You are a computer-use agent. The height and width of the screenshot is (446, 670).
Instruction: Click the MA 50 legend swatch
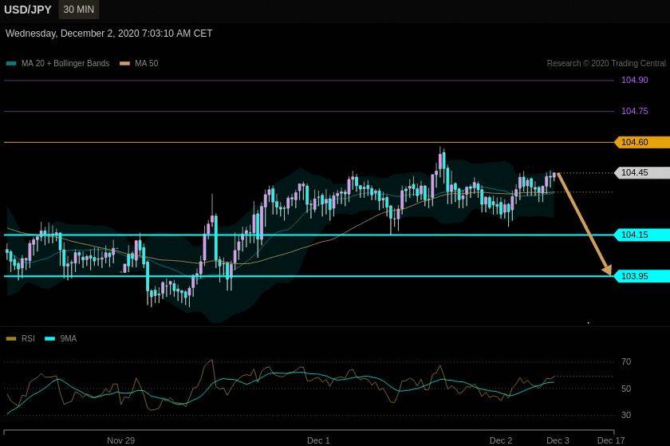pos(124,63)
